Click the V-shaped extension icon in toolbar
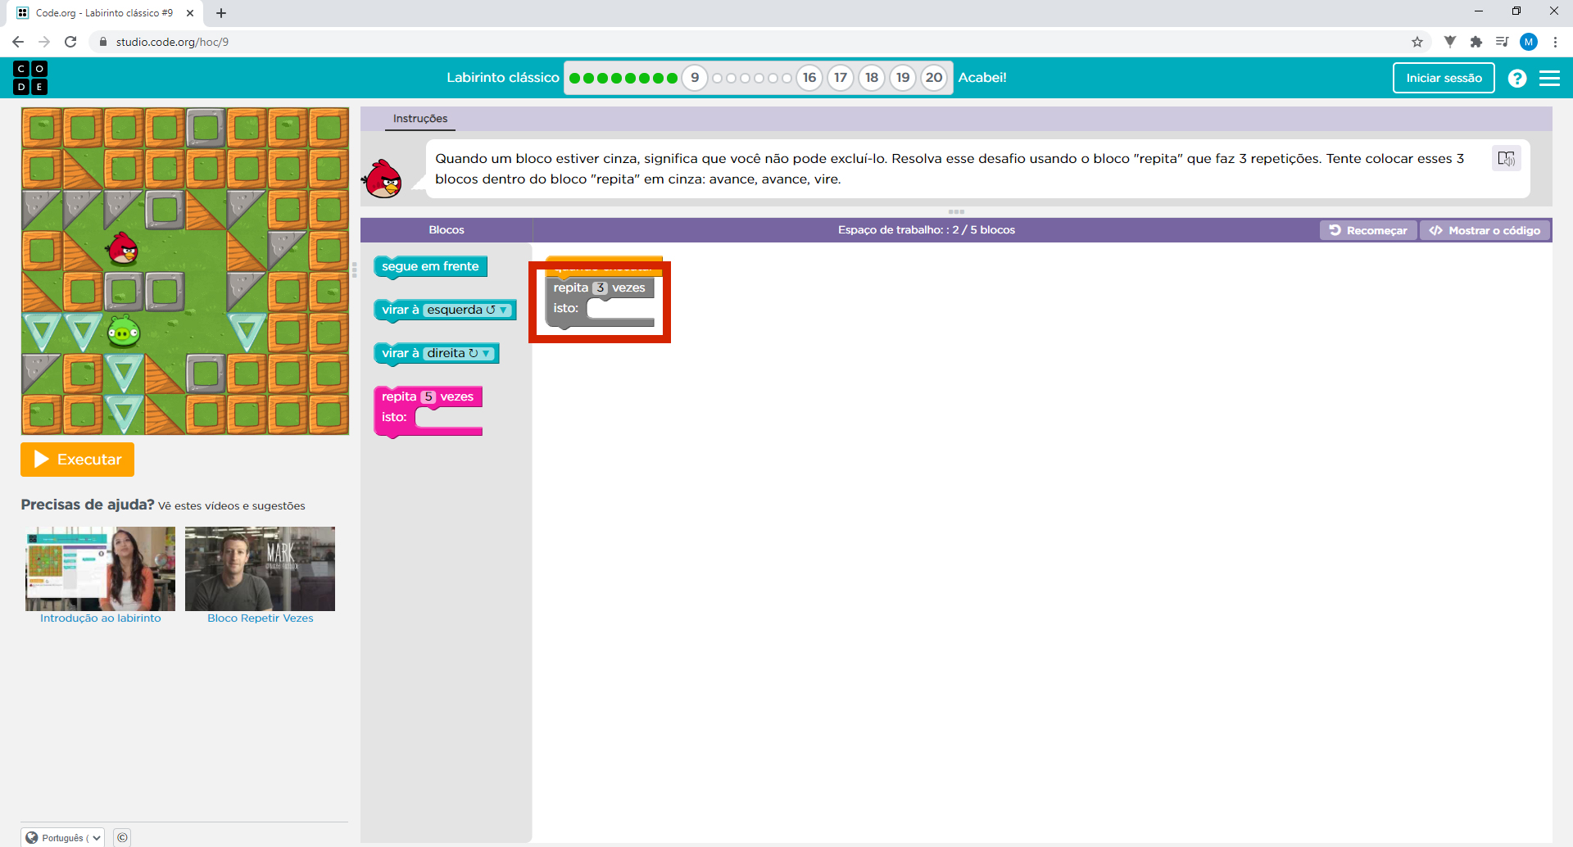The width and height of the screenshot is (1573, 847). 1450,42
